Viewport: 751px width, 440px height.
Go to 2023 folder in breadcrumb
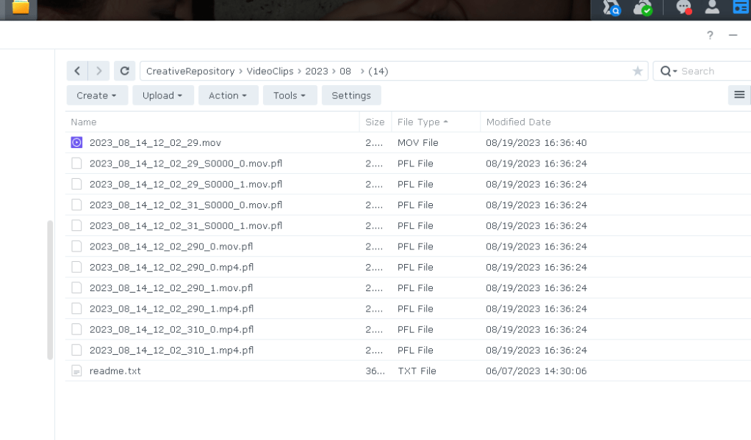pos(317,71)
